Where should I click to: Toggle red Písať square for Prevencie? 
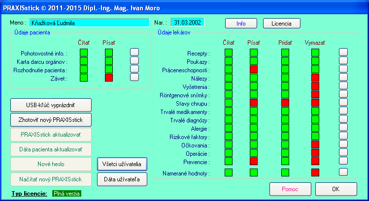point(253,161)
